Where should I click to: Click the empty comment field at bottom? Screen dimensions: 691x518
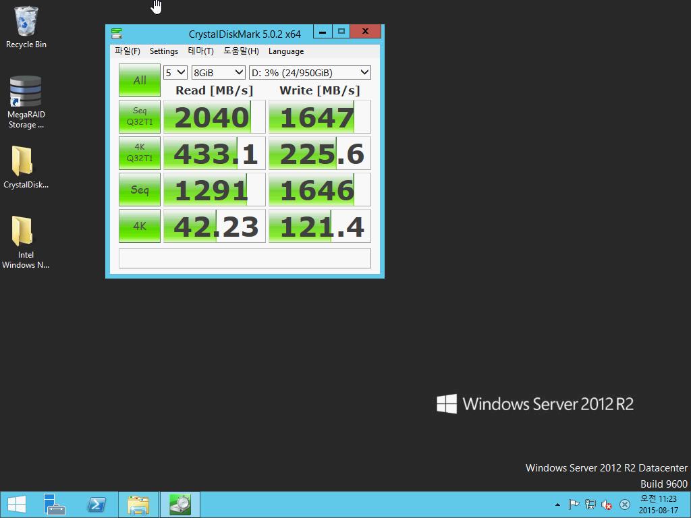pyautogui.click(x=244, y=258)
